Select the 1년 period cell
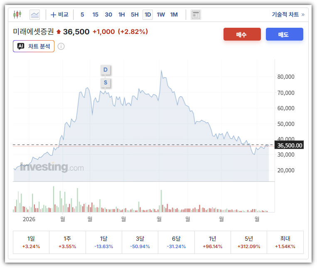Image resolution: width=317 pixels, height=268 pixels. pyautogui.click(x=212, y=242)
